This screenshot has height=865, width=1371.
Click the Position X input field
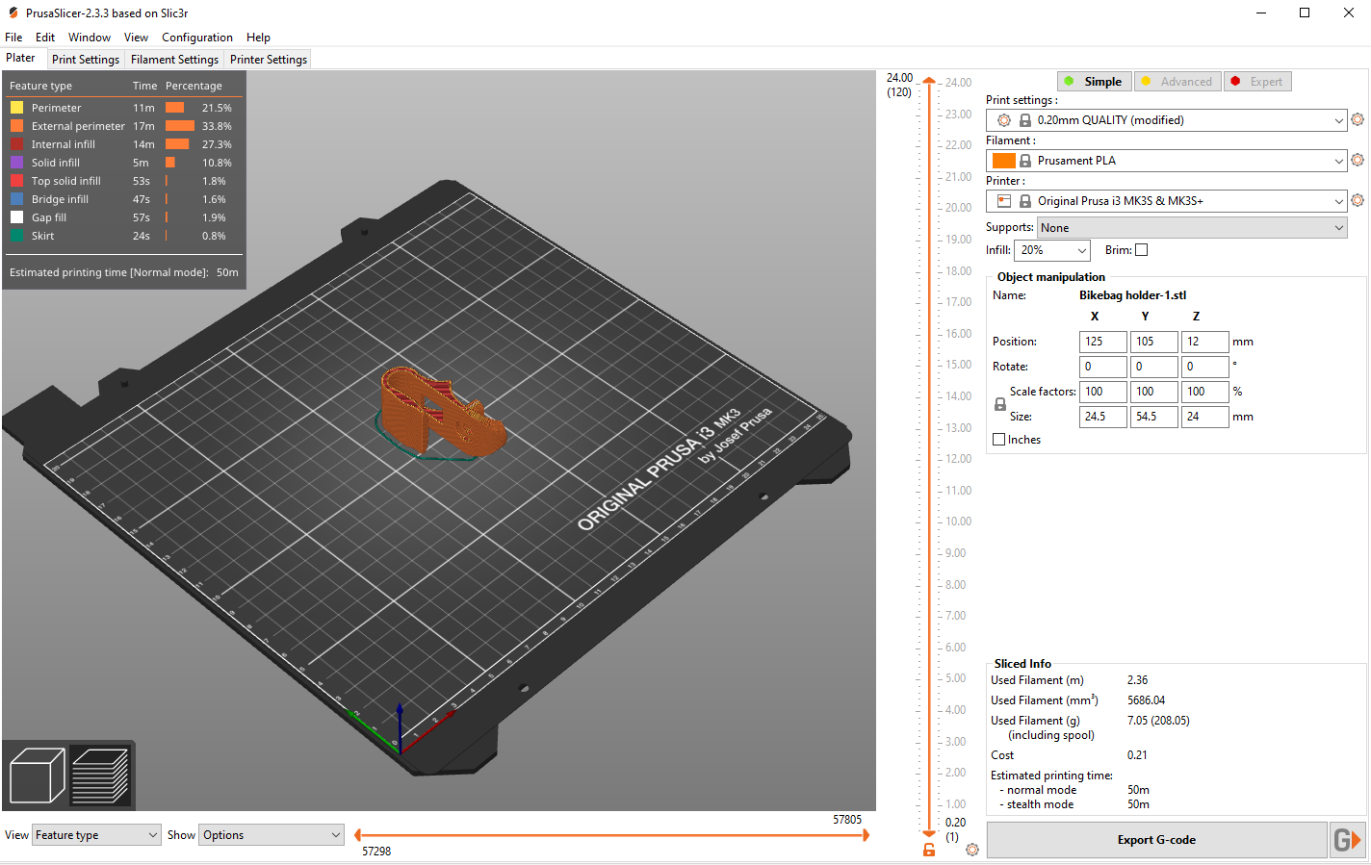[1103, 342]
